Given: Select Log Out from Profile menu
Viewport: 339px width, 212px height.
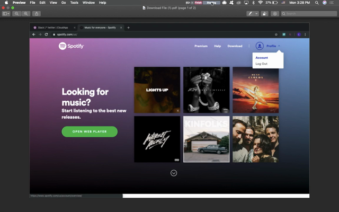Looking at the screenshot, I should point(262,64).
